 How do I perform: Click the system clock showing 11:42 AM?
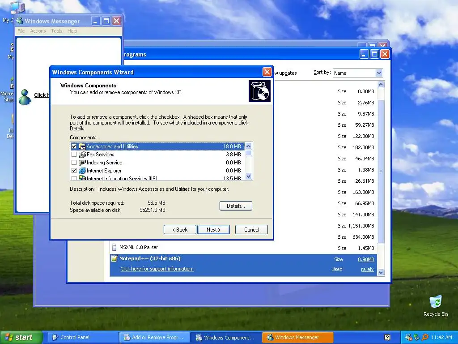[441, 337]
